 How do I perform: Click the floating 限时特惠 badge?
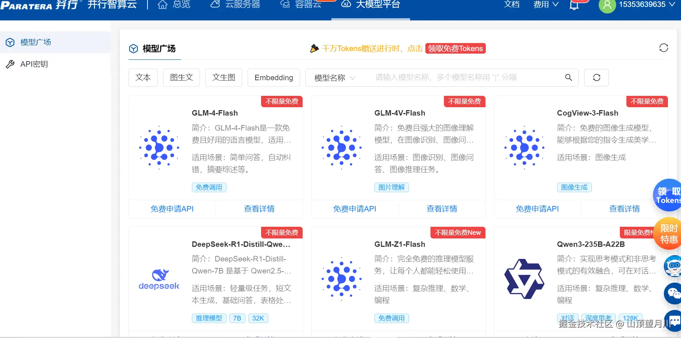click(668, 234)
